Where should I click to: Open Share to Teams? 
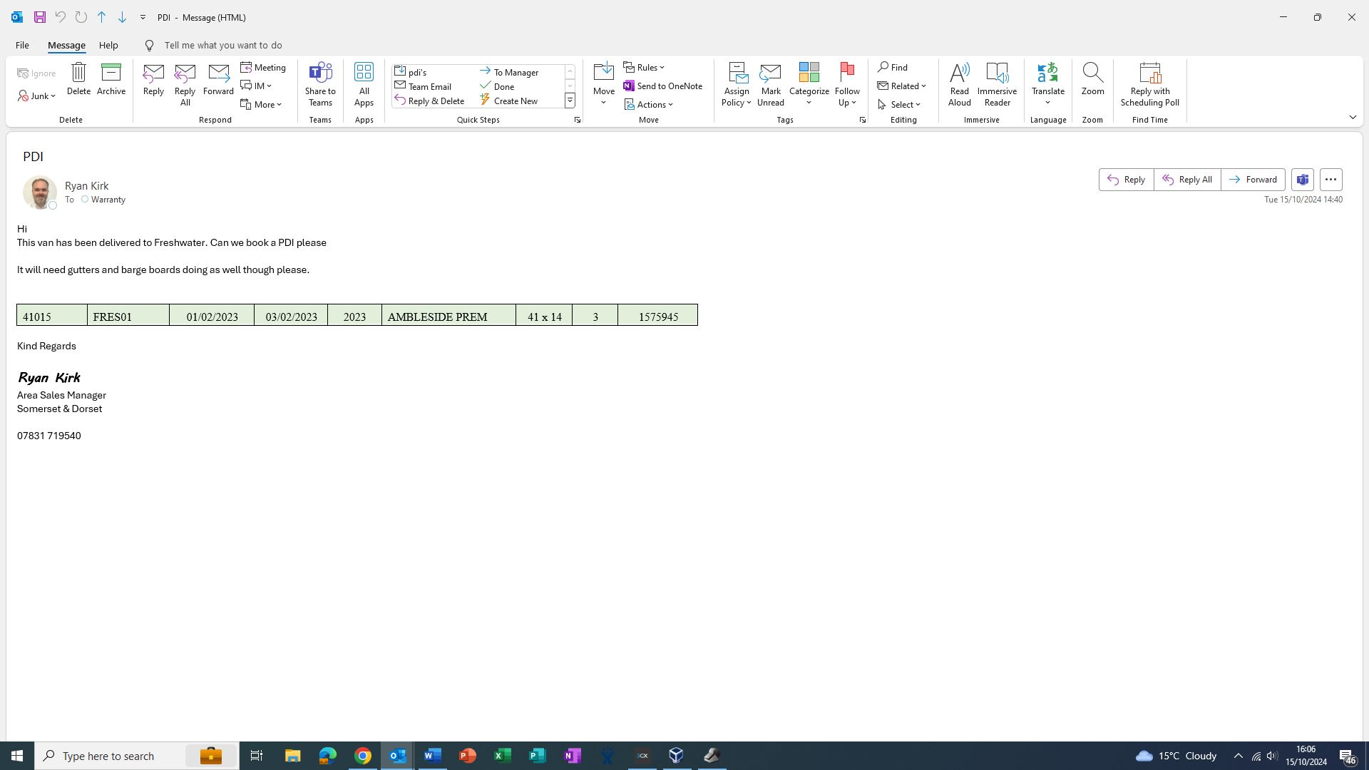320,73
